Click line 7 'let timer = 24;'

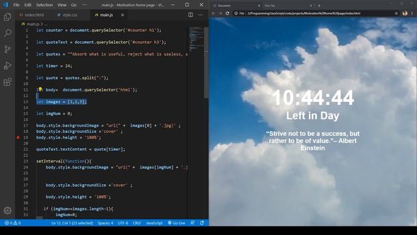(x=54, y=66)
